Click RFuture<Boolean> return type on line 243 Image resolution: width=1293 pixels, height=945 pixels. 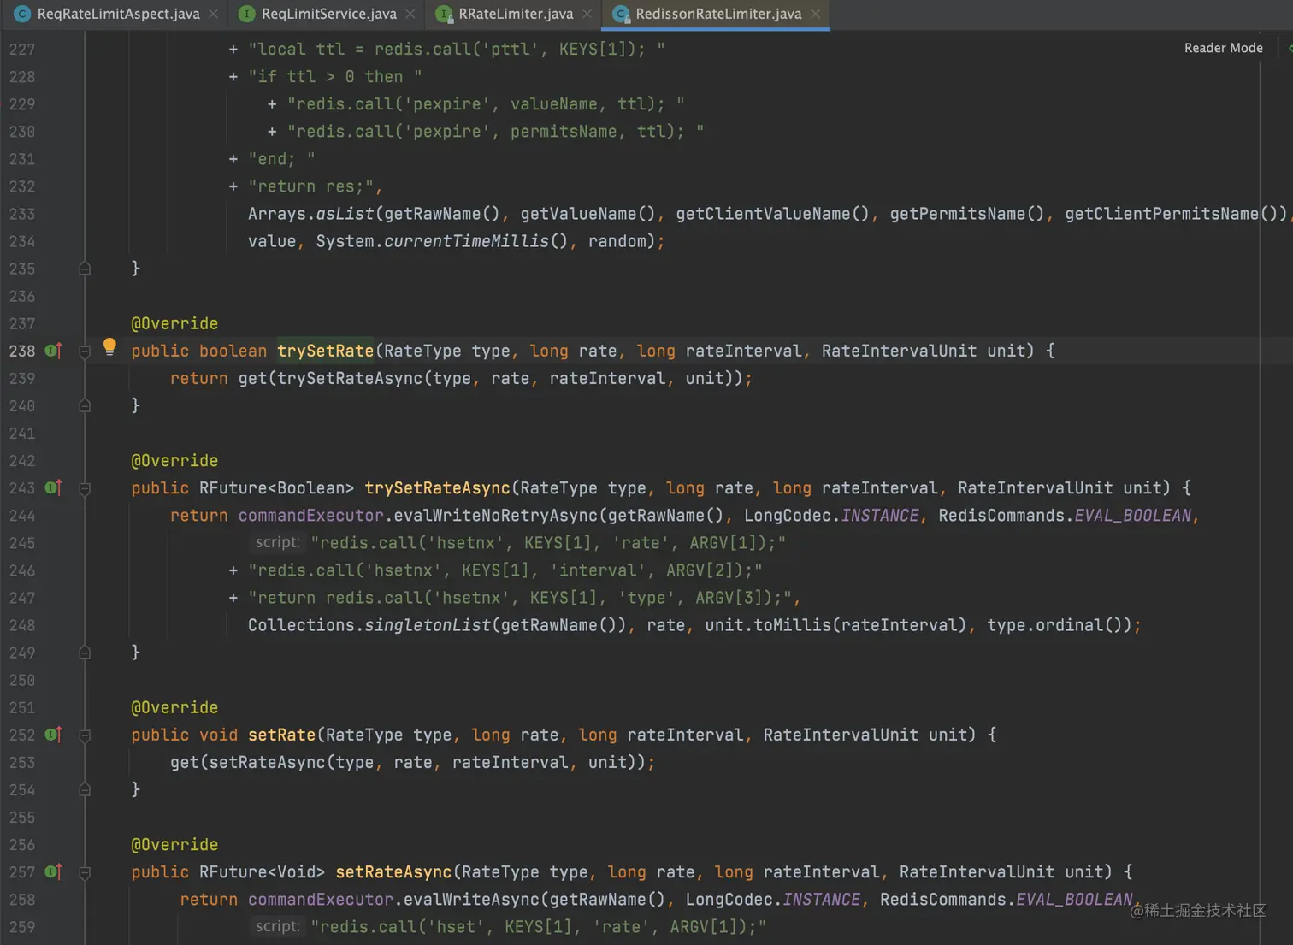[x=277, y=487]
